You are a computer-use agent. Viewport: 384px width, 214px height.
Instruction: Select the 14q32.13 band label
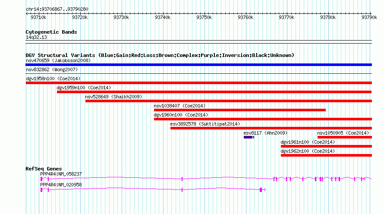36,37
